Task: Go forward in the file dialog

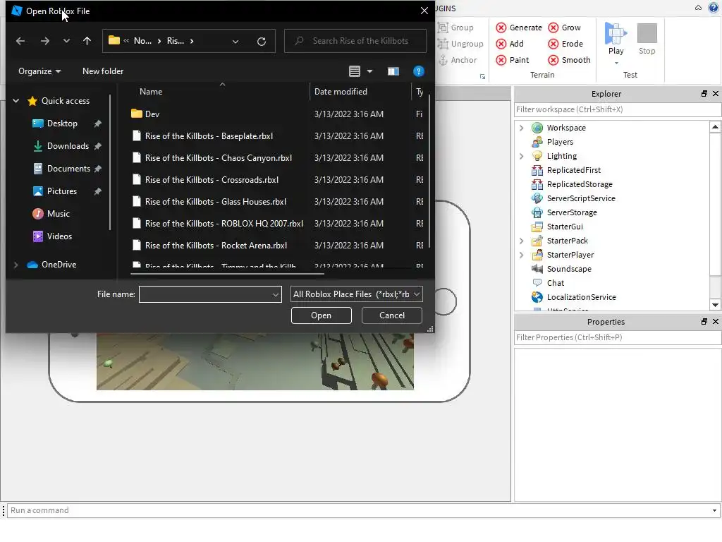Action: [44, 41]
